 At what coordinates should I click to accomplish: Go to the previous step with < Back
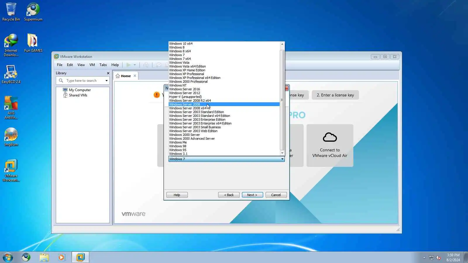point(229,195)
